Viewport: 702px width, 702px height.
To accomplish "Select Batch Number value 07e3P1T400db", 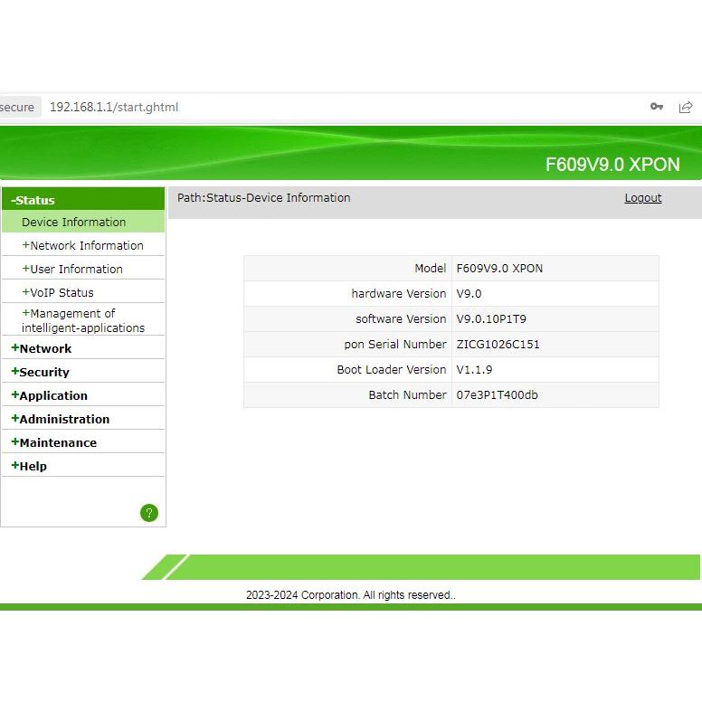I will click(497, 394).
